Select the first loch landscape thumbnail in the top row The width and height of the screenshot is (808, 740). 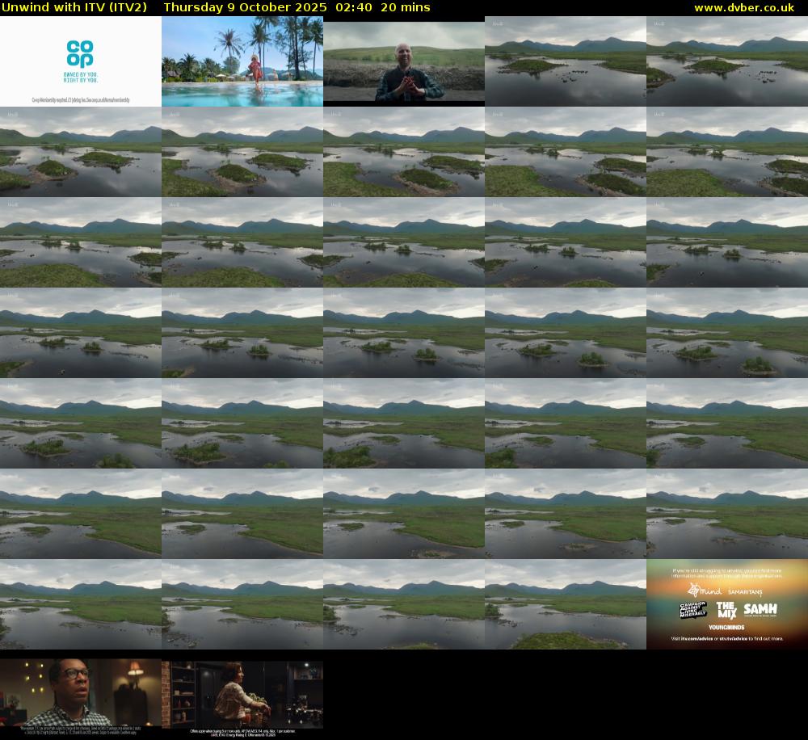click(565, 61)
